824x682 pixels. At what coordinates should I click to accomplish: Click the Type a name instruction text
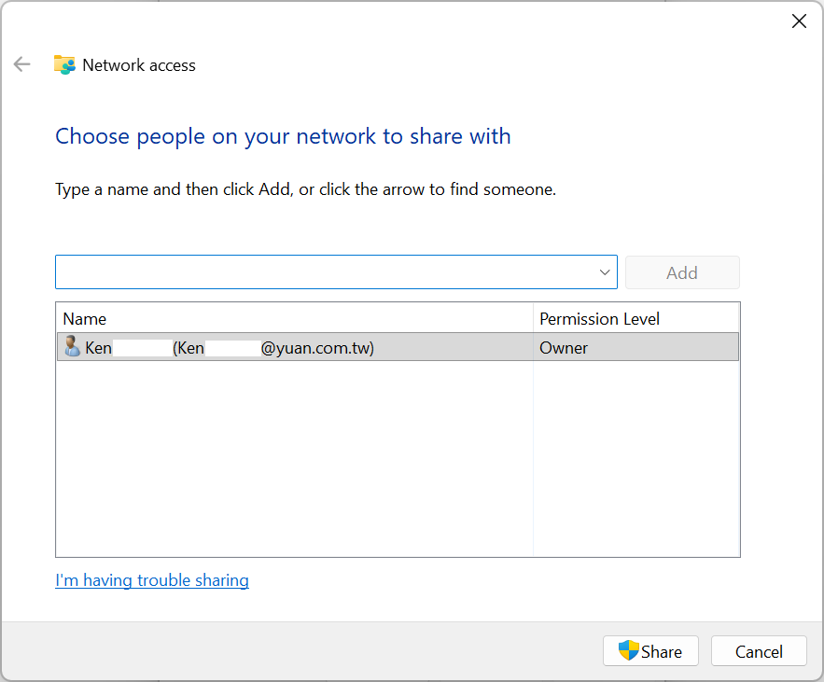305,189
